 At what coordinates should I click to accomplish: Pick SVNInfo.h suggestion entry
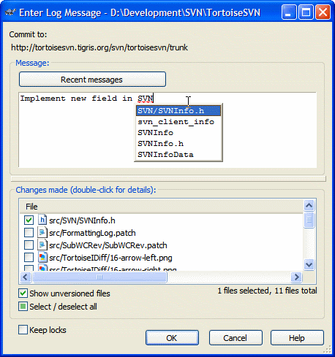click(x=178, y=144)
